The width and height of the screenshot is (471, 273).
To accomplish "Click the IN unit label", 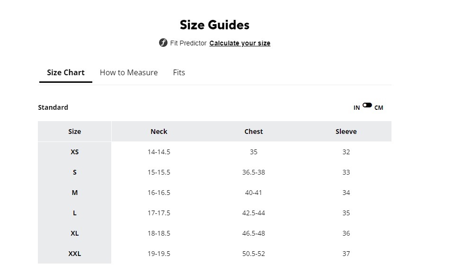I will [356, 108].
